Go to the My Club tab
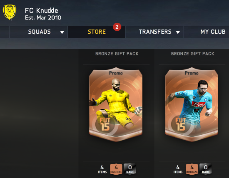Image resolution: width=229 pixels, height=178 pixels. (x=213, y=32)
